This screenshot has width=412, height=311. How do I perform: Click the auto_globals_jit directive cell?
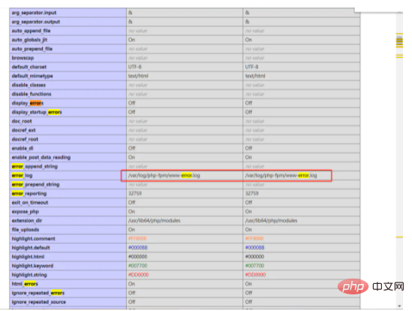tap(68, 40)
